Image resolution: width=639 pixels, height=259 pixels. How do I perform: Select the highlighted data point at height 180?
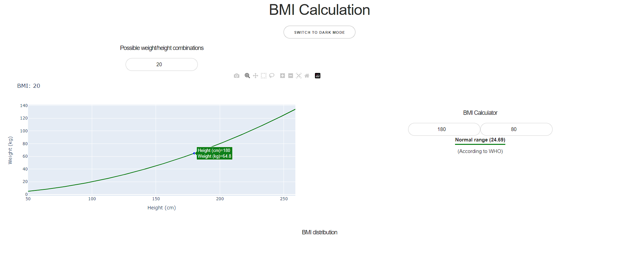point(194,153)
